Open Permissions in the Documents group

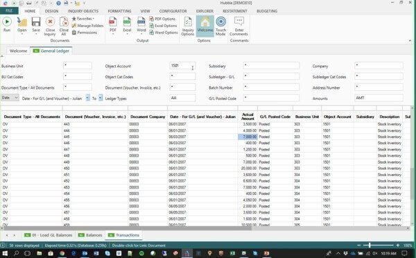click(85, 33)
